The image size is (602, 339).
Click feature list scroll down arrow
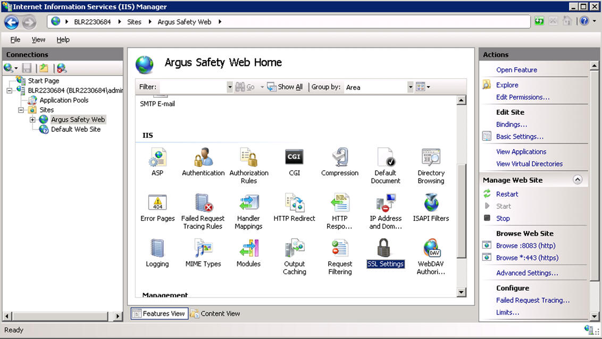(461, 292)
